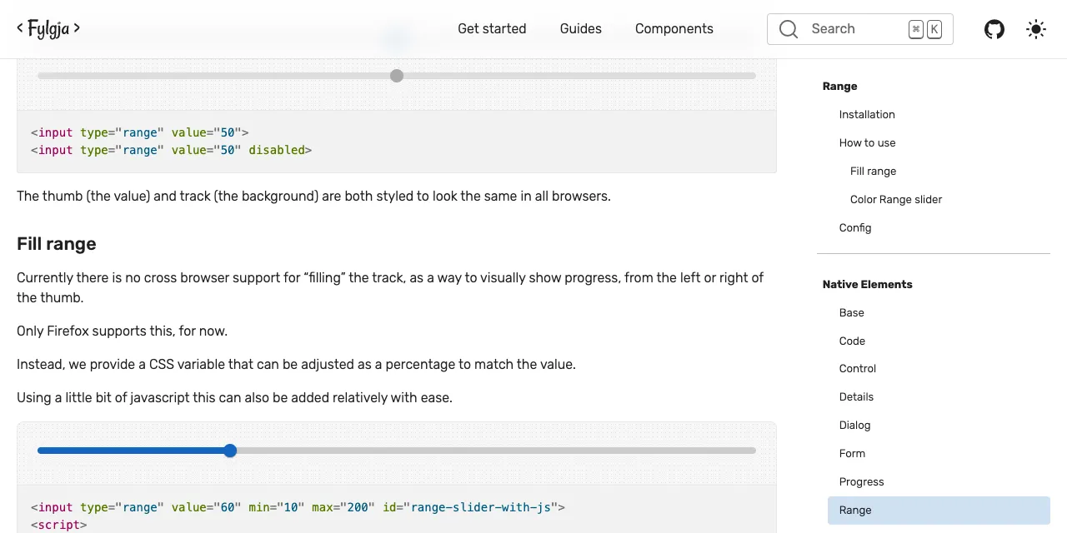Screen dimensions: 1067x533
Task: Click the highlighted "Range" sidebar entry
Action: click(855, 510)
